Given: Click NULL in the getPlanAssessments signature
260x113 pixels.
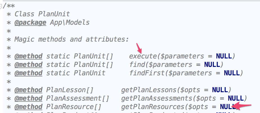Looking at the screenshot, I should point(236,98).
